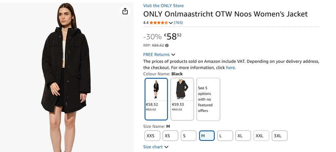Screen dimensions: 336x152
Task: Click the 'here' VAT information link
Action: tap(230, 68)
